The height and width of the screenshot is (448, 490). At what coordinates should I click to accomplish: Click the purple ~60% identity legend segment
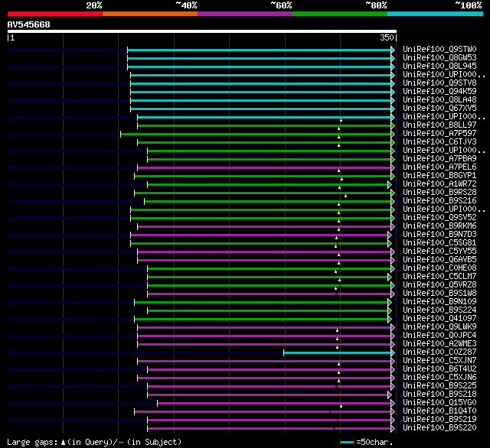(x=245, y=14)
